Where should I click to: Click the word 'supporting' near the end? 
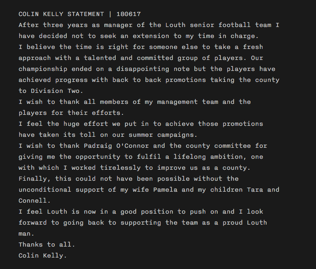click(141, 223)
